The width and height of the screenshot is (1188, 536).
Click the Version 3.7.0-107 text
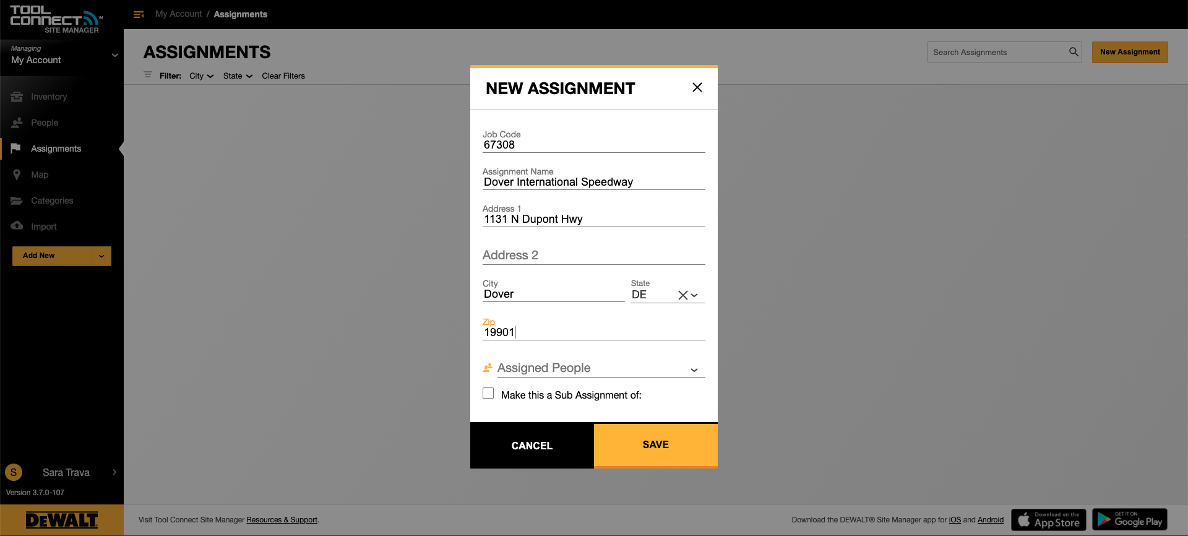35,493
